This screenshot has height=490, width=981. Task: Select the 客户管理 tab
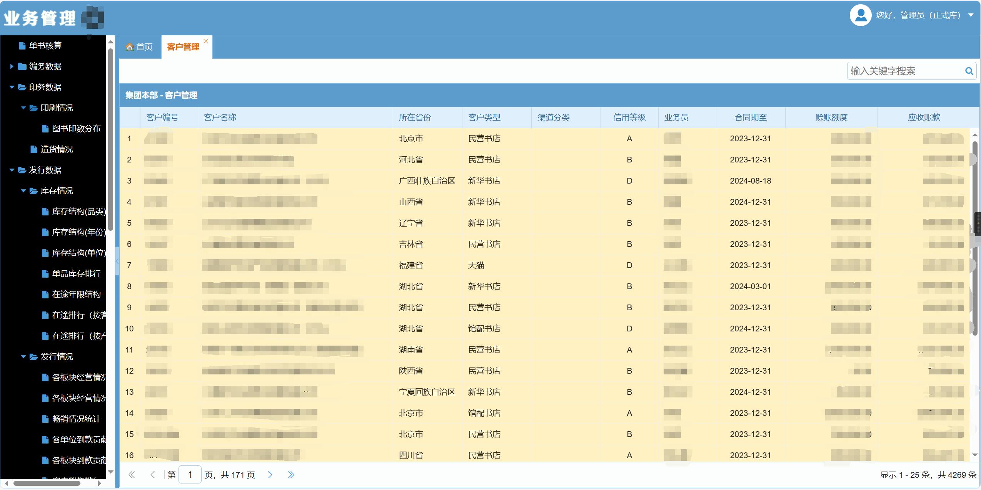click(183, 47)
